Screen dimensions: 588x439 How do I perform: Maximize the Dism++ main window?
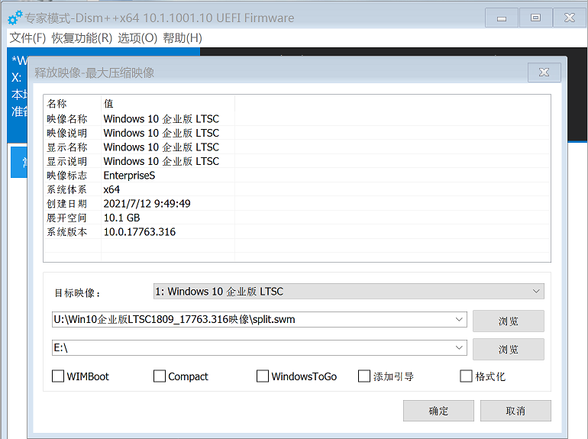click(x=535, y=18)
